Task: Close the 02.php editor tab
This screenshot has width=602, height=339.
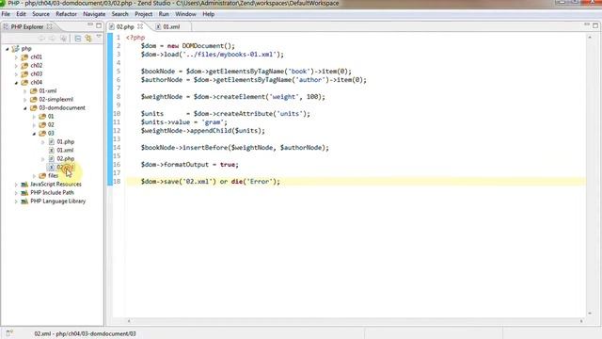Action: tap(140, 26)
